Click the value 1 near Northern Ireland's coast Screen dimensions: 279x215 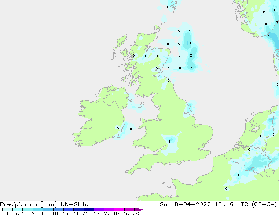pyautogui.click(x=132, y=105)
